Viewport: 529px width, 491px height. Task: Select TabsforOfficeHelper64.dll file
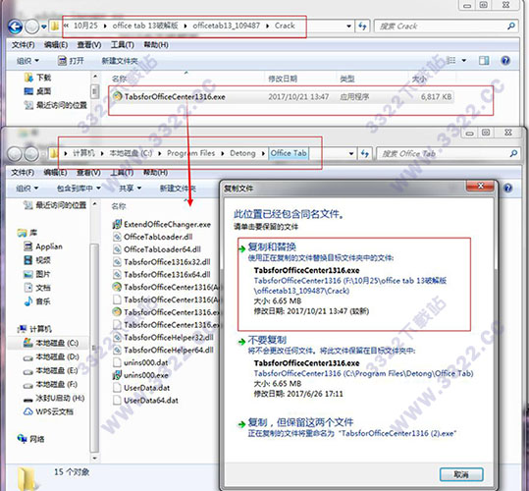[x=163, y=350]
